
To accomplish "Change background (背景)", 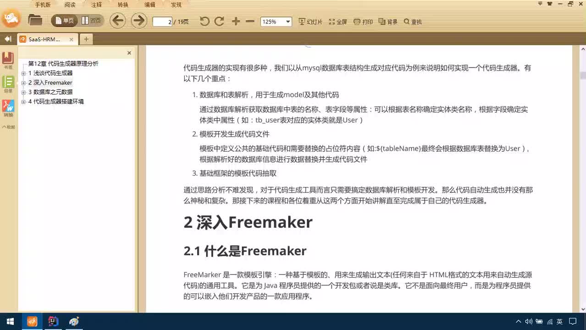I will click(388, 22).
